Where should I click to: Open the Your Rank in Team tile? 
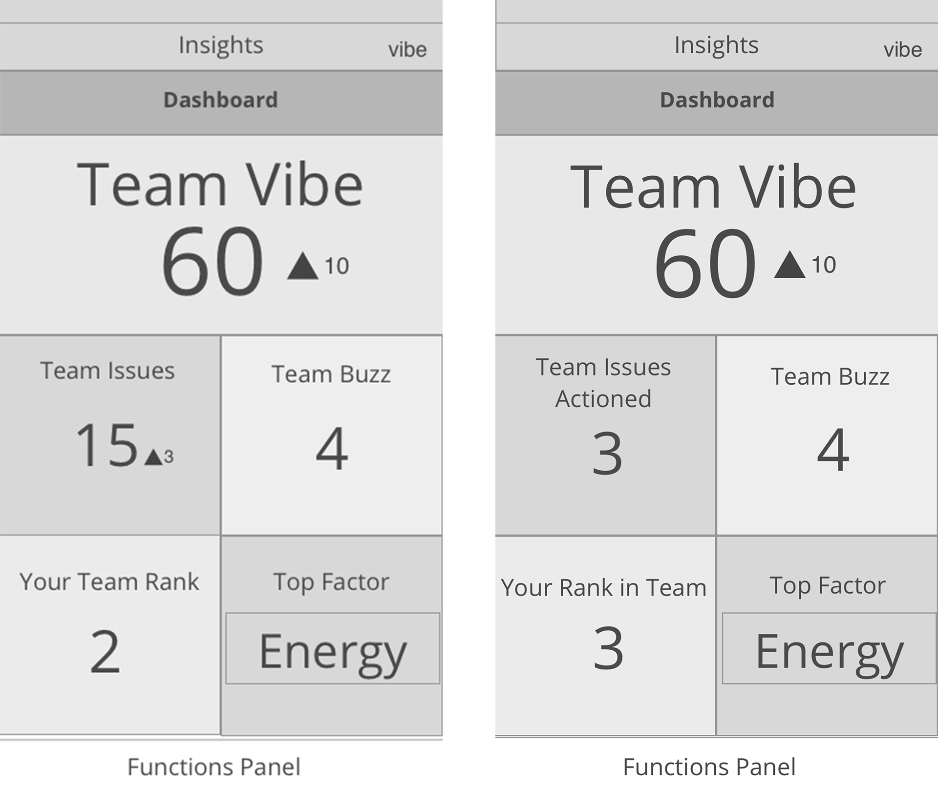click(605, 635)
